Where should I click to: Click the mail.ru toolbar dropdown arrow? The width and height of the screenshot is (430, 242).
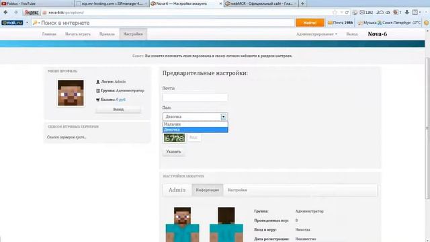click(x=27, y=23)
